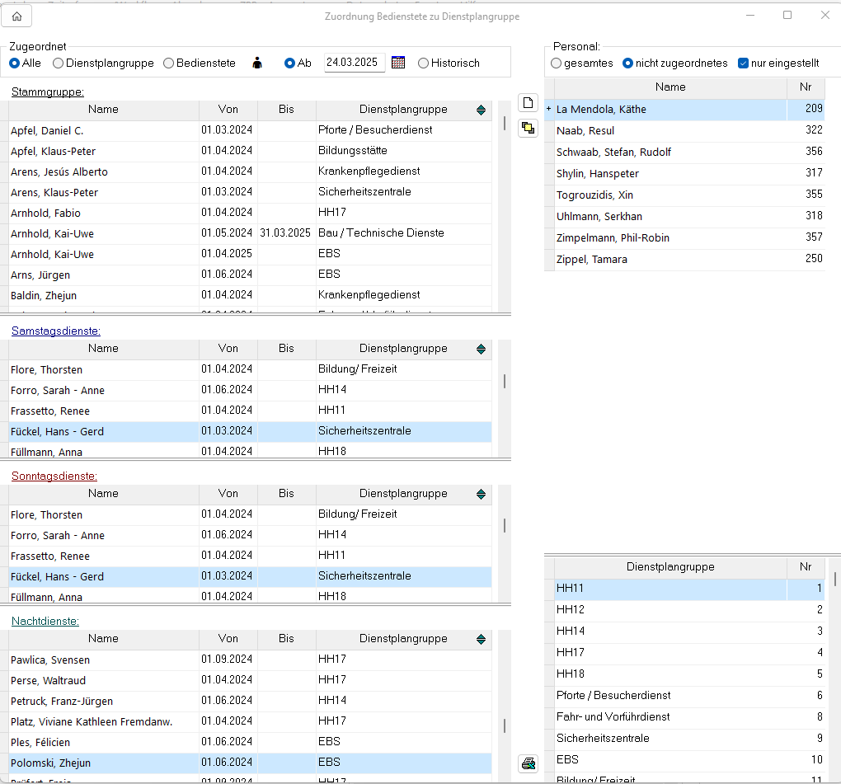
Task: Expand the La Mendola, Käthe row
Action: [x=549, y=109]
